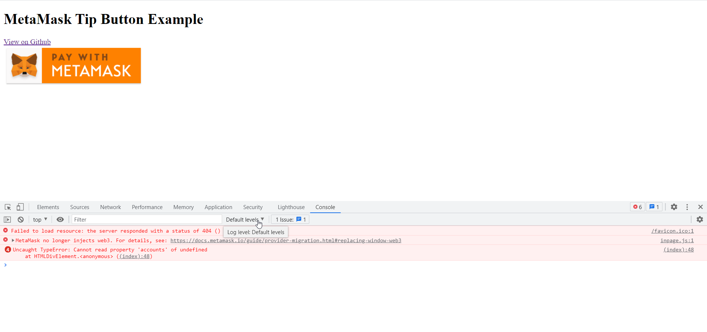Screen dimensions: 707x332
Task: Open the Application tab
Action: point(218,207)
